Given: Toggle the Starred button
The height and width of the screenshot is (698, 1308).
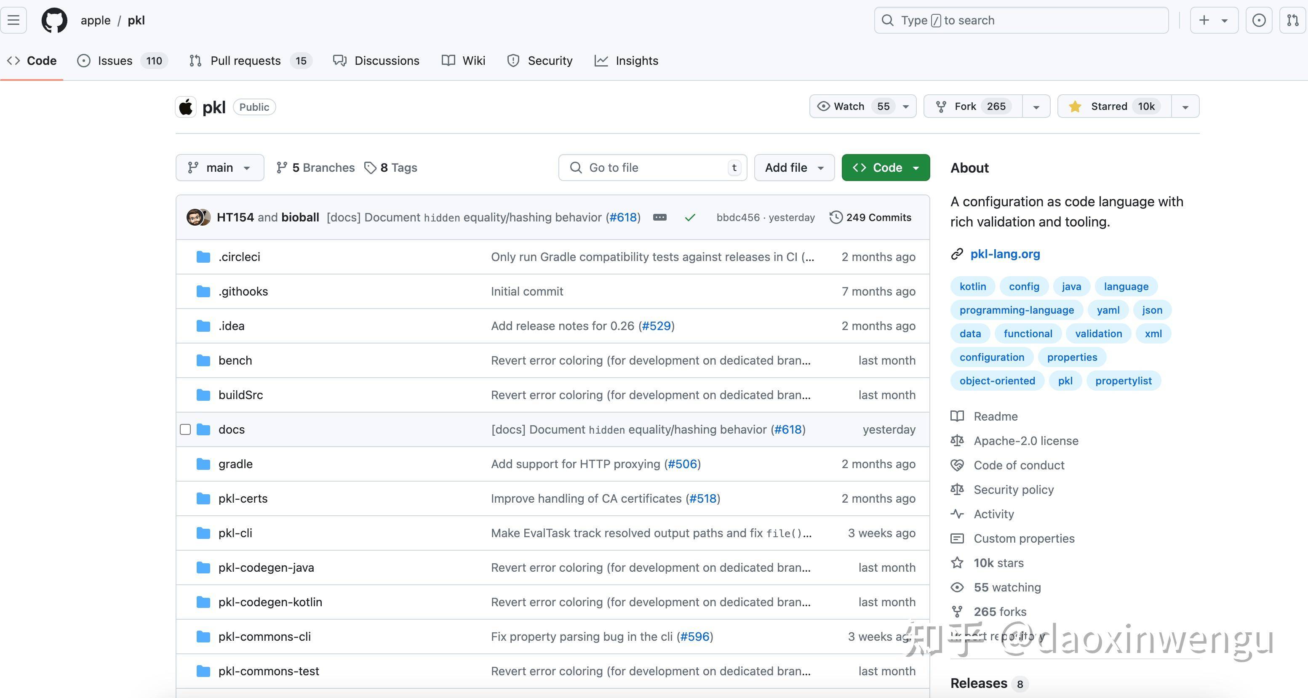Looking at the screenshot, I should pos(1115,106).
